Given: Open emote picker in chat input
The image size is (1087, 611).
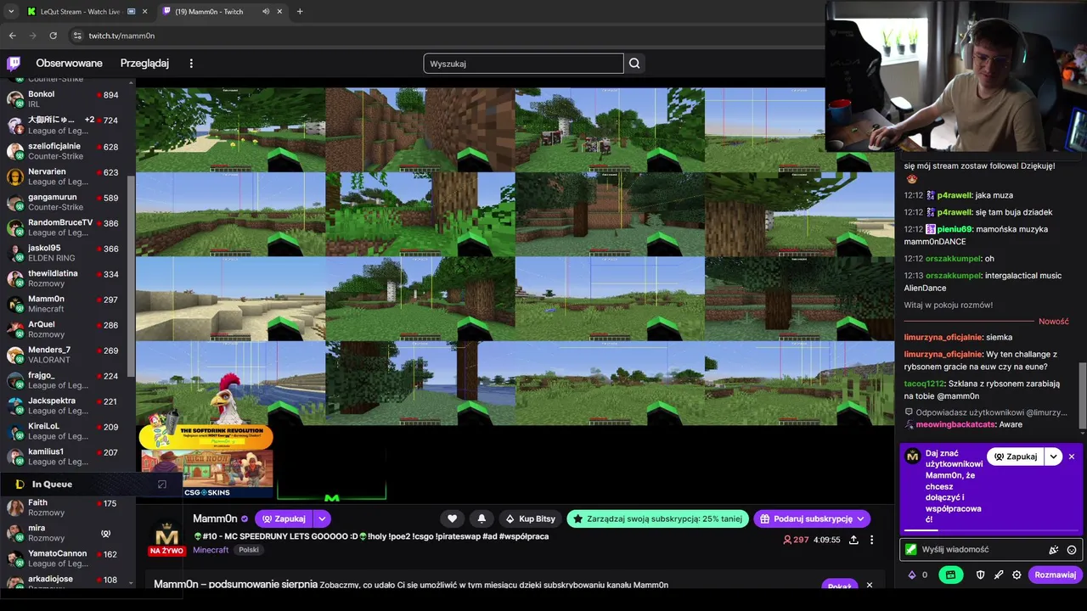Looking at the screenshot, I should 1072,550.
